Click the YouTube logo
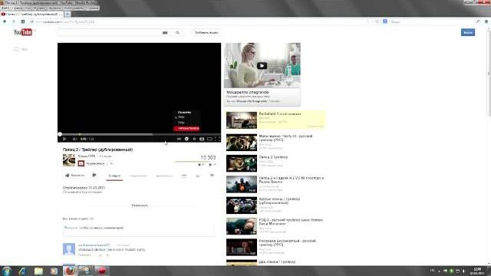The height and width of the screenshot is (276, 491). 23,32
